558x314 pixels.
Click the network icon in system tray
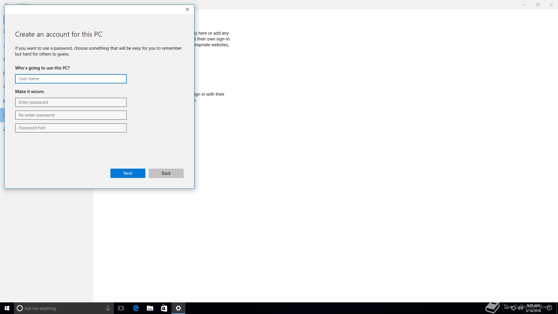[514, 308]
